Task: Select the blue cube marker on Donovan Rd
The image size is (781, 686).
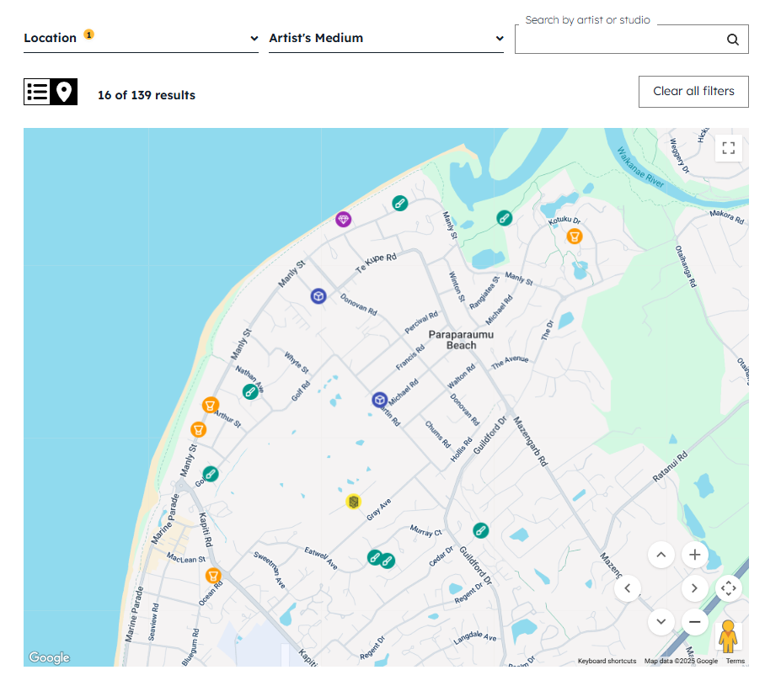Action: [x=318, y=296]
